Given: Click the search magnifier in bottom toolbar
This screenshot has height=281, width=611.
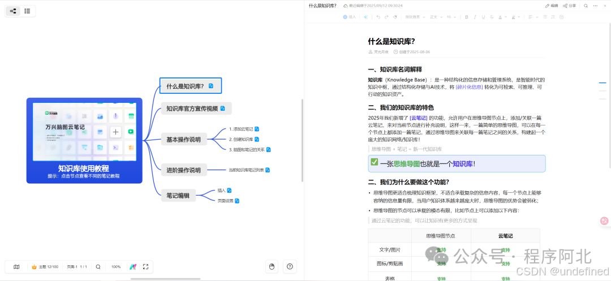Looking at the screenshot, I should [x=98, y=267].
